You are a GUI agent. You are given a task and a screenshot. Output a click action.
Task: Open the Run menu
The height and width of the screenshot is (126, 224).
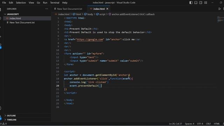tap(45, 2)
